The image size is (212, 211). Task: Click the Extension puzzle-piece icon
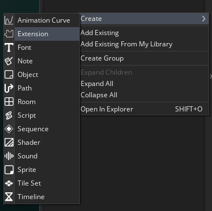tap(9, 34)
